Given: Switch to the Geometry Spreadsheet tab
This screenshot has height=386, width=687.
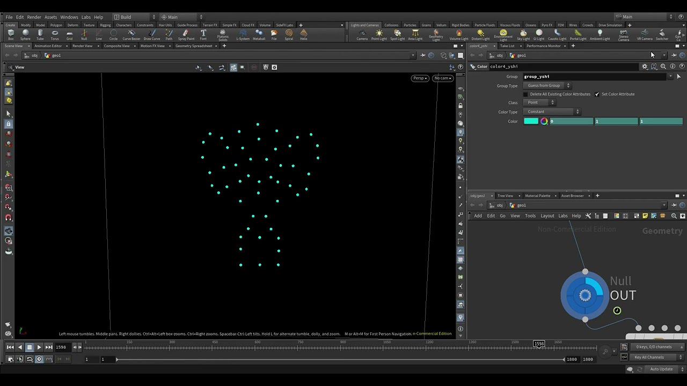Looking at the screenshot, I should [x=194, y=46].
